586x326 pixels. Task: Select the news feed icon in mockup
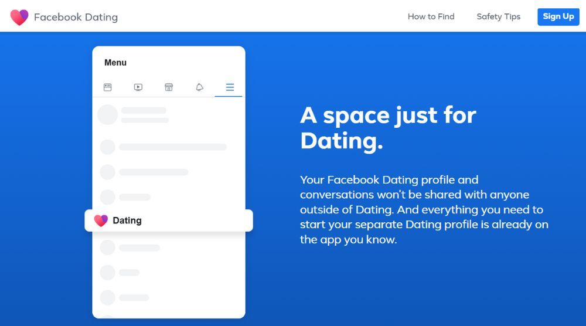(x=108, y=87)
